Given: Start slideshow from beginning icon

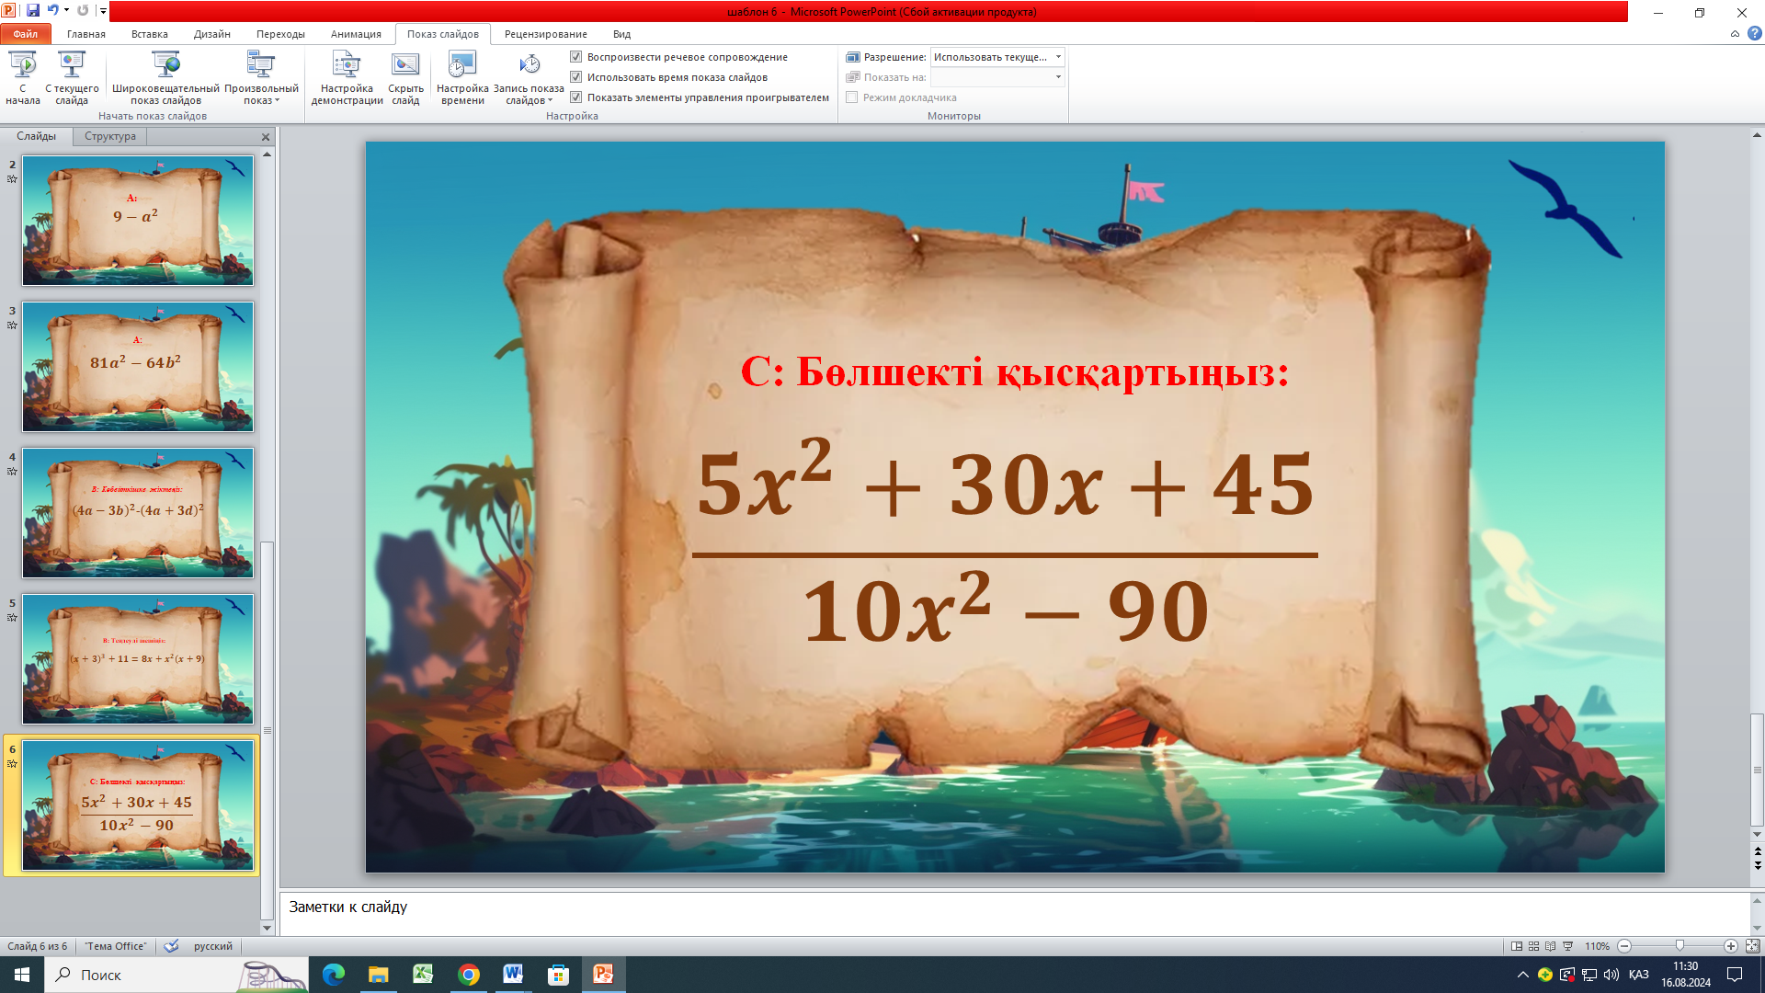Looking at the screenshot, I should click(x=23, y=65).
